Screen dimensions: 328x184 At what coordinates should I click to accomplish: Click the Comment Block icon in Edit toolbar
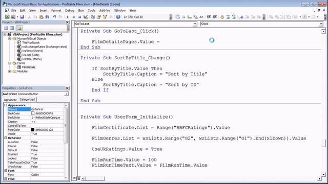[x=228, y=17]
